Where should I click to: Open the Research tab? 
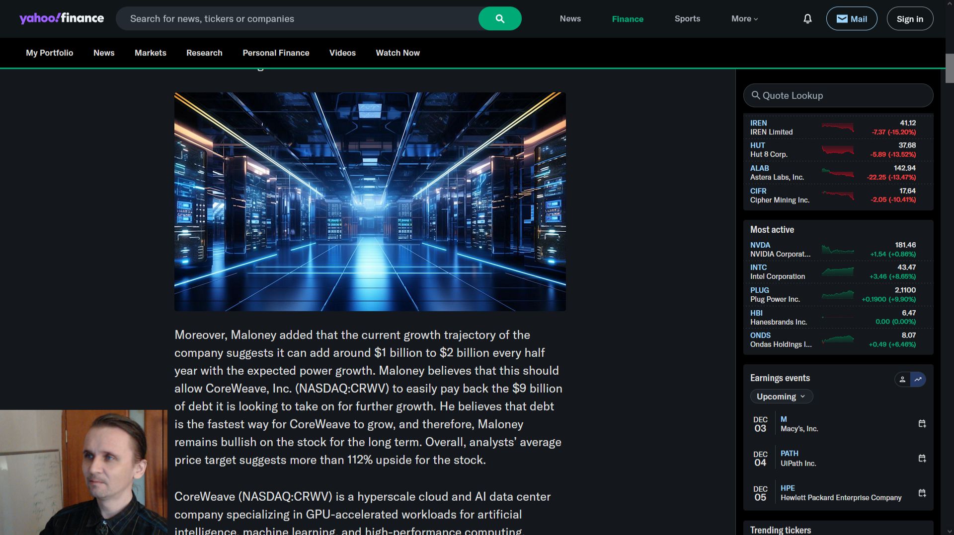(204, 53)
